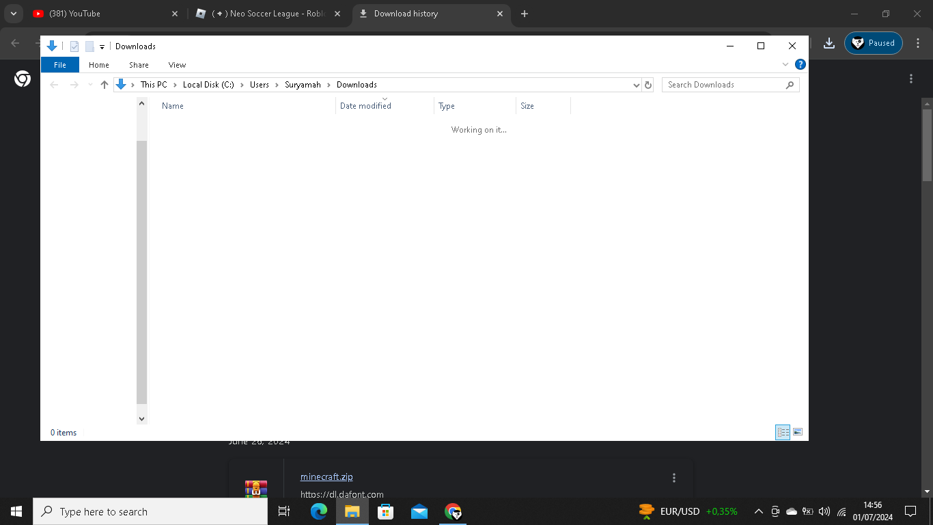The image size is (933, 525).
Task: Open the notification center icon
Action: (910, 511)
